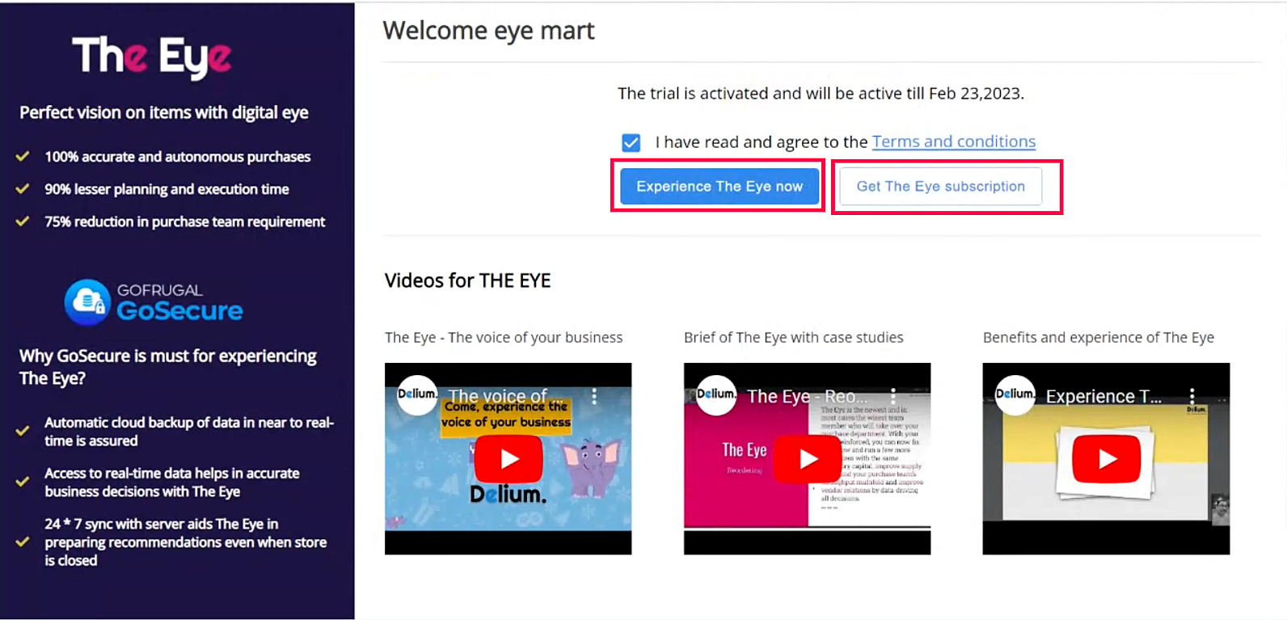
Task: Click the GoFrugal GoSecure logo text
Action: click(x=179, y=302)
